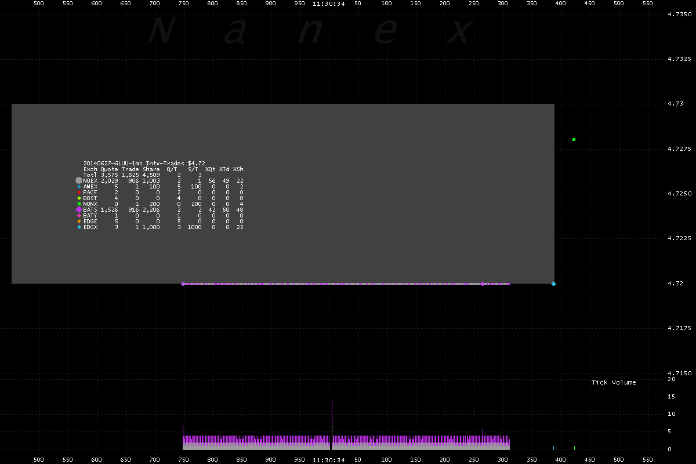Viewport: 696px width, 464px height.
Task: Click the green NQNX legend square
Action: click(79, 204)
